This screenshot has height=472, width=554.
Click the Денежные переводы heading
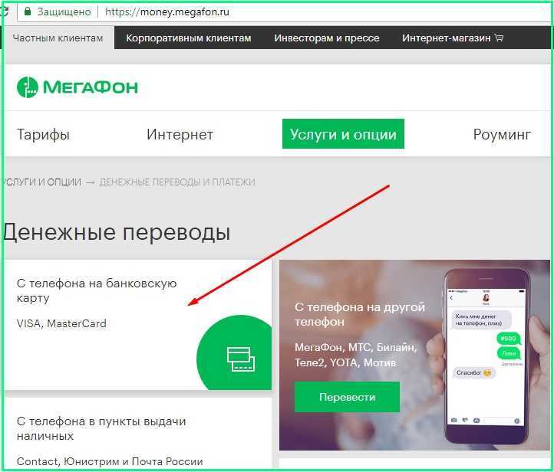click(117, 233)
